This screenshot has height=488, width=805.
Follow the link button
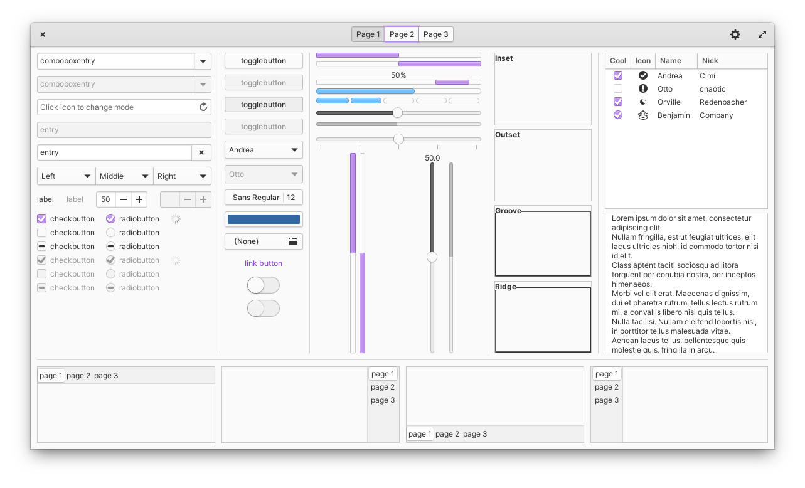click(x=264, y=263)
